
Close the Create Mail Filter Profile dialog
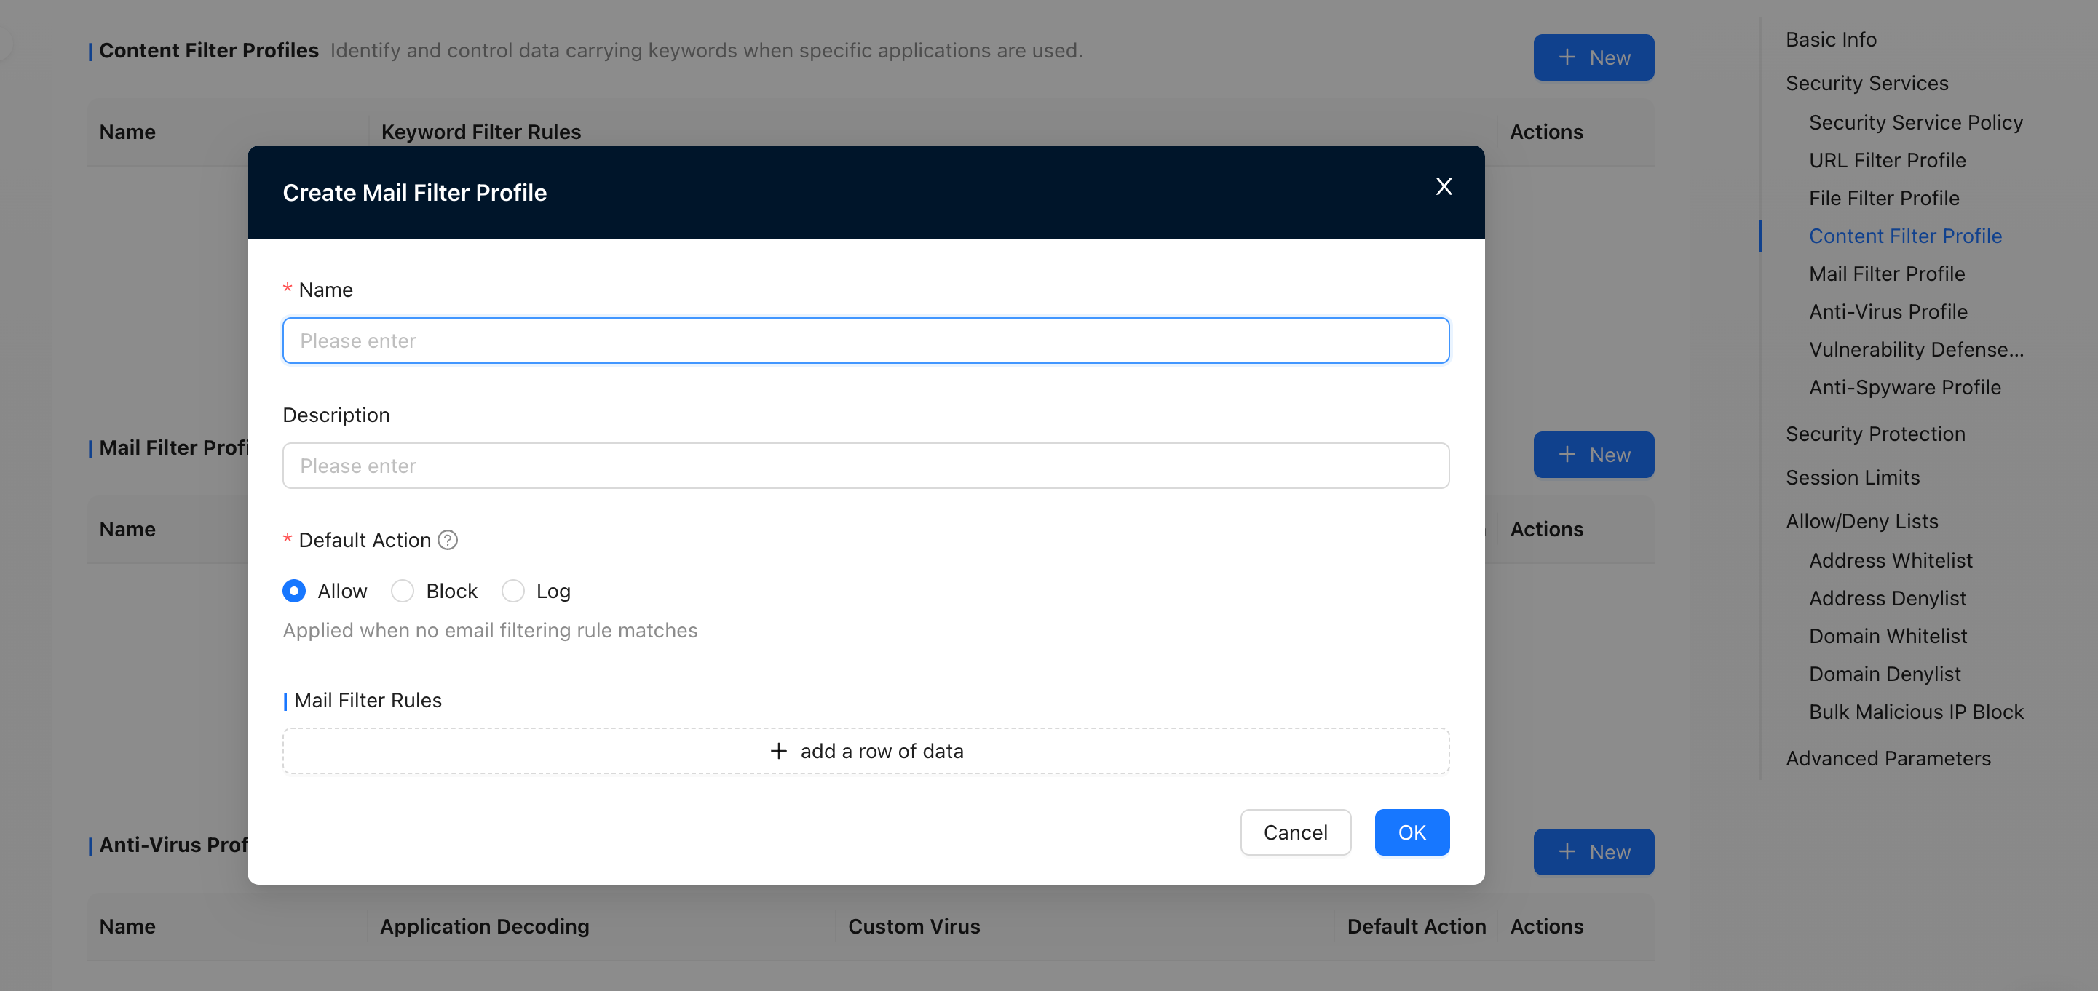(1443, 186)
